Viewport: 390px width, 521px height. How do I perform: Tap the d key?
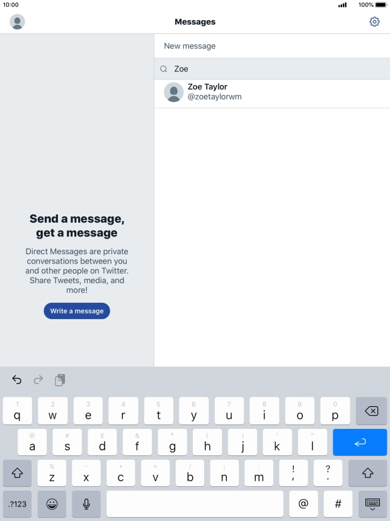click(x=102, y=442)
